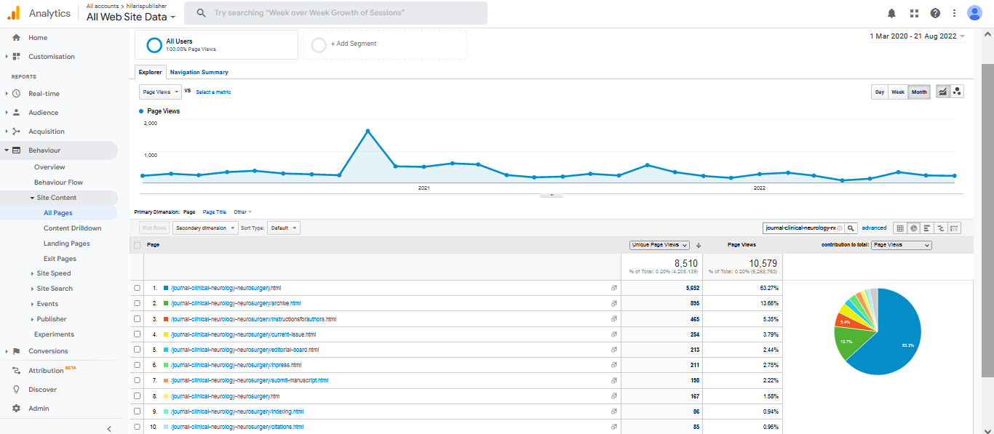Set the graph interval to Week
This screenshot has width=994, height=434.
pyautogui.click(x=898, y=92)
